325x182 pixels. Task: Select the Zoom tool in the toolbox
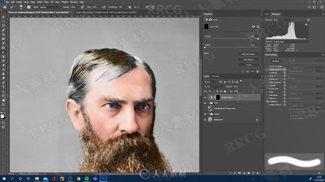[3, 104]
